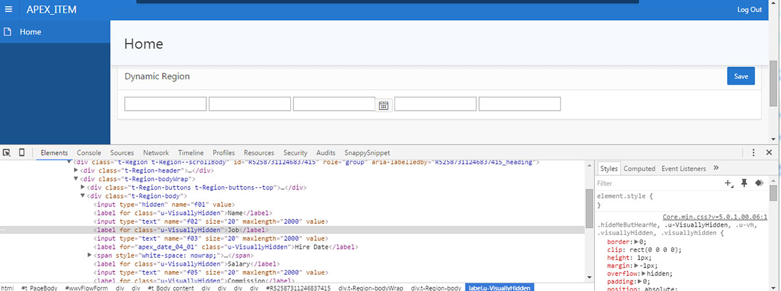The width and height of the screenshot is (781, 291).
Task: Switch to the Console tab
Action: pos(89,152)
